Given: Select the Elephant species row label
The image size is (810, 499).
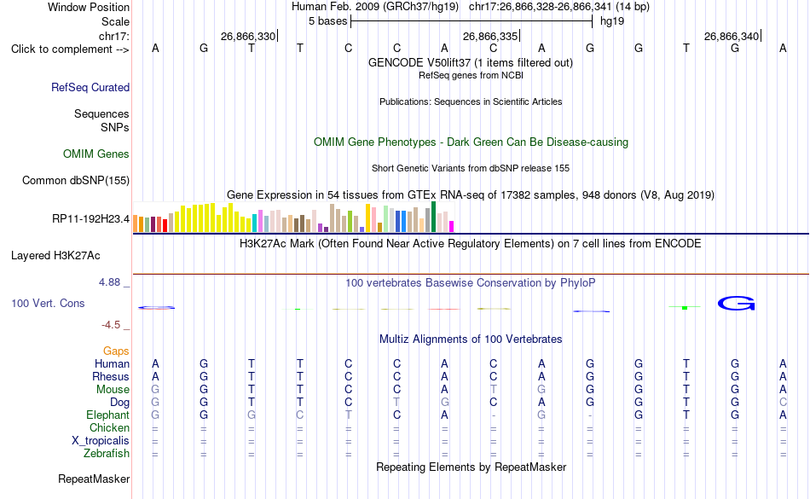Looking at the screenshot, I should [x=108, y=415].
